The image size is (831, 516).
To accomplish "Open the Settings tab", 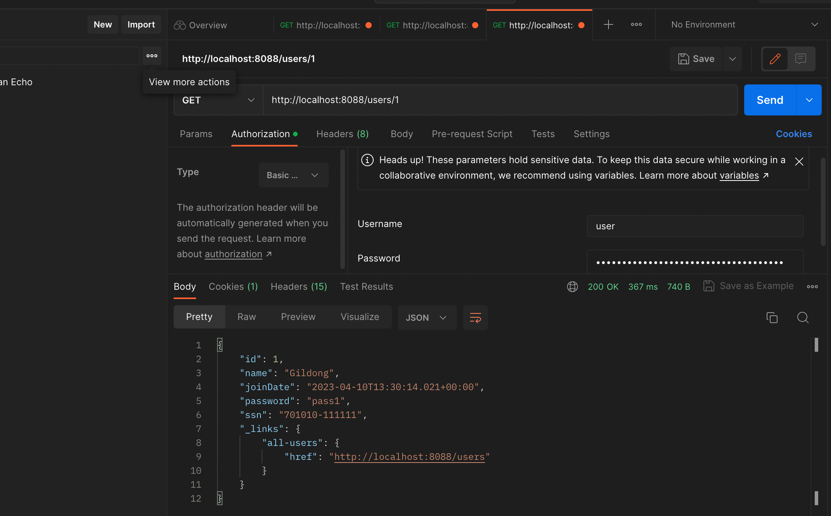I will click(x=591, y=134).
